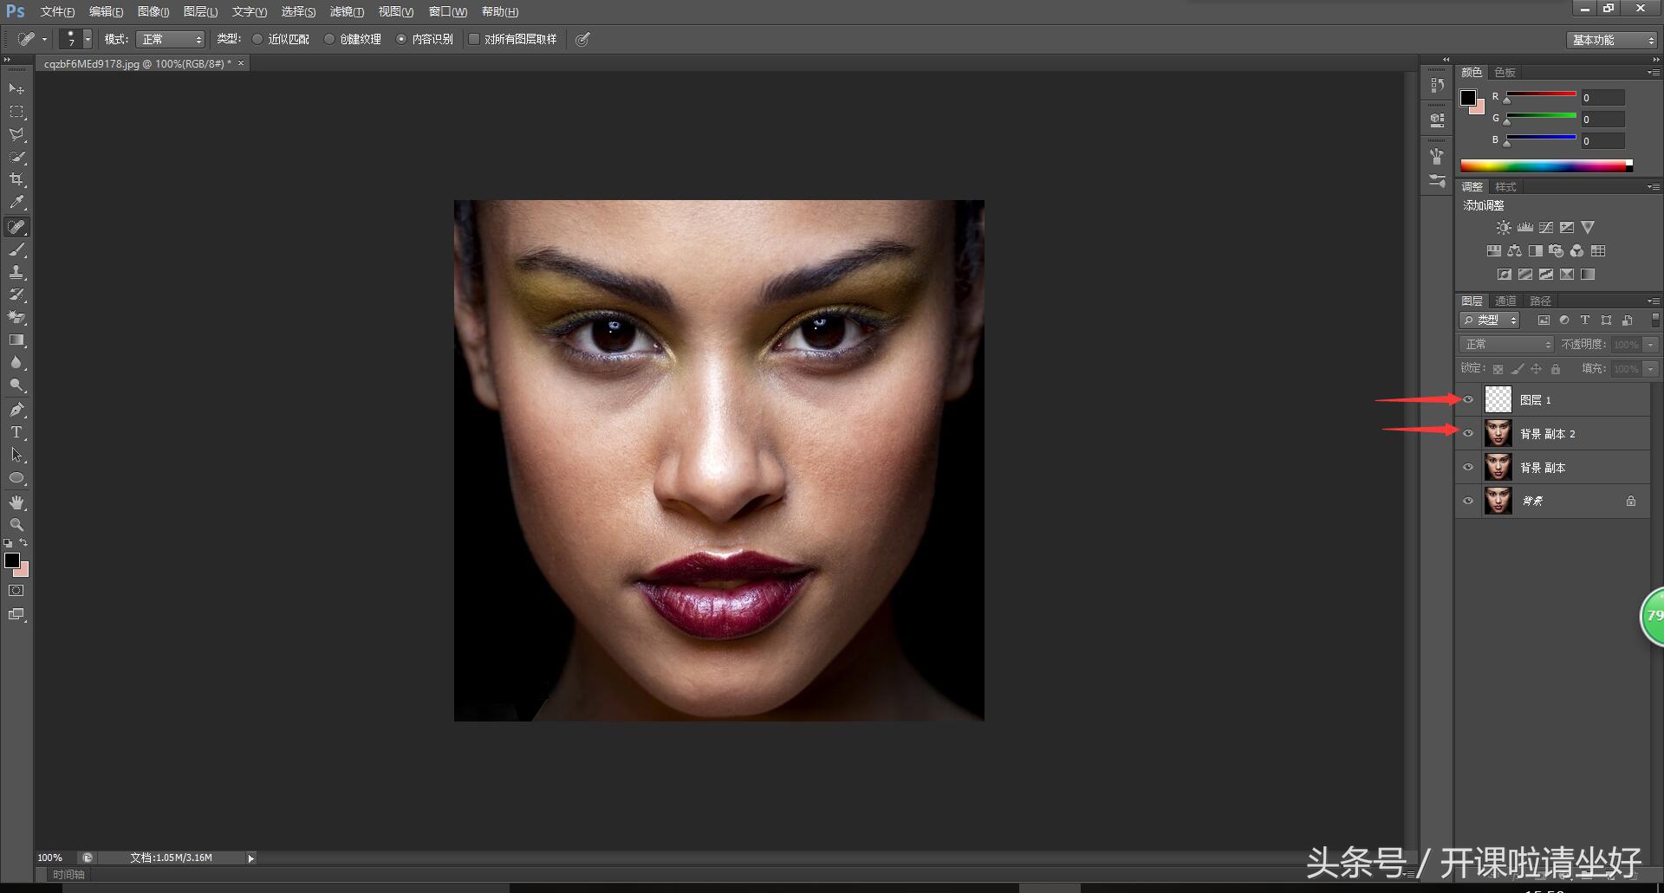The height and width of the screenshot is (893, 1664).
Task: Click the foreground color swatch in toolbox
Action: tap(12, 560)
